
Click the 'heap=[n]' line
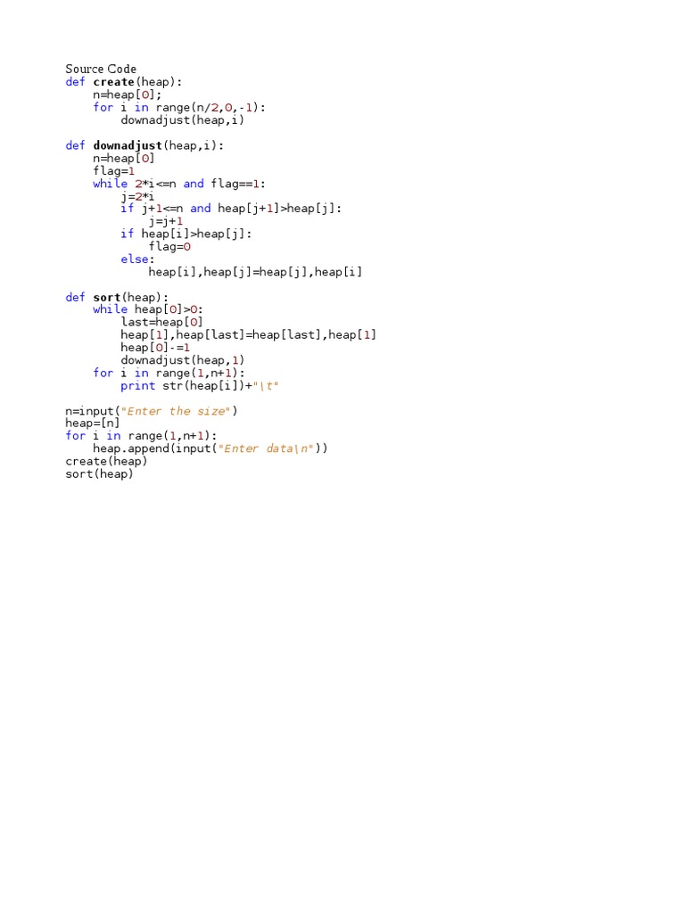click(x=93, y=424)
